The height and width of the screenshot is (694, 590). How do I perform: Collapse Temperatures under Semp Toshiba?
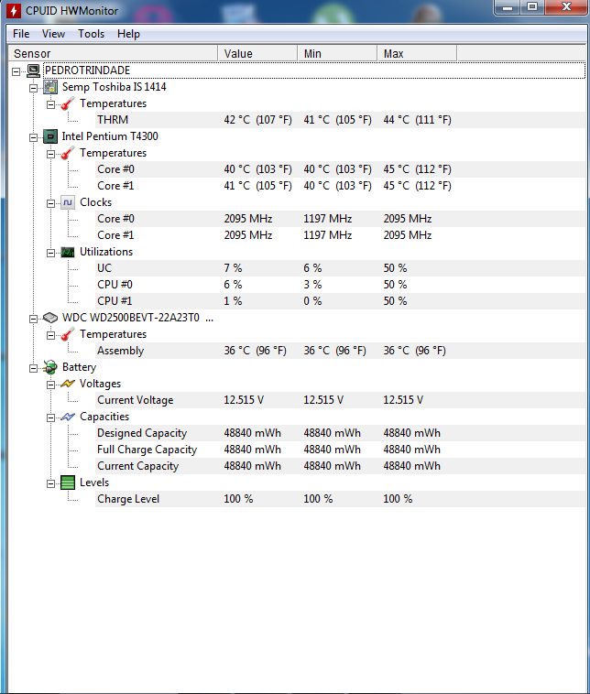pos(51,104)
